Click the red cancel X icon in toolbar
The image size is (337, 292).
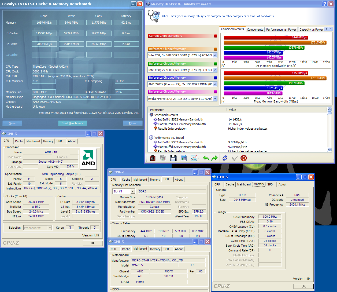coord(243,158)
